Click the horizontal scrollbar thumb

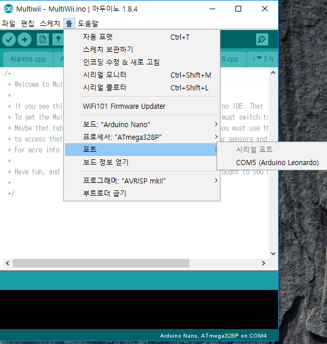[101, 263]
